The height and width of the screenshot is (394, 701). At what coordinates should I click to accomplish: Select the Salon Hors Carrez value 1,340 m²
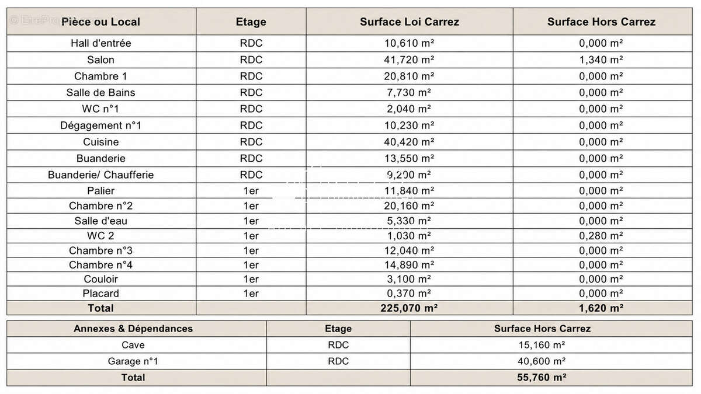[x=601, y=60]
